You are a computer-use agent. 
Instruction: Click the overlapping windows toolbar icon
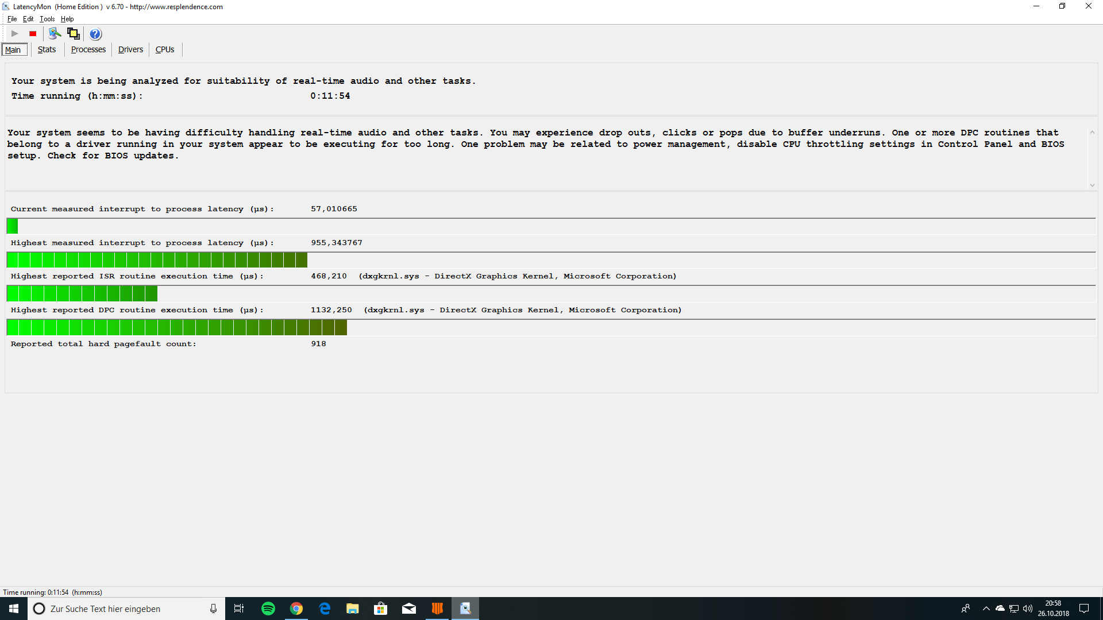click(x=73, y=34)
